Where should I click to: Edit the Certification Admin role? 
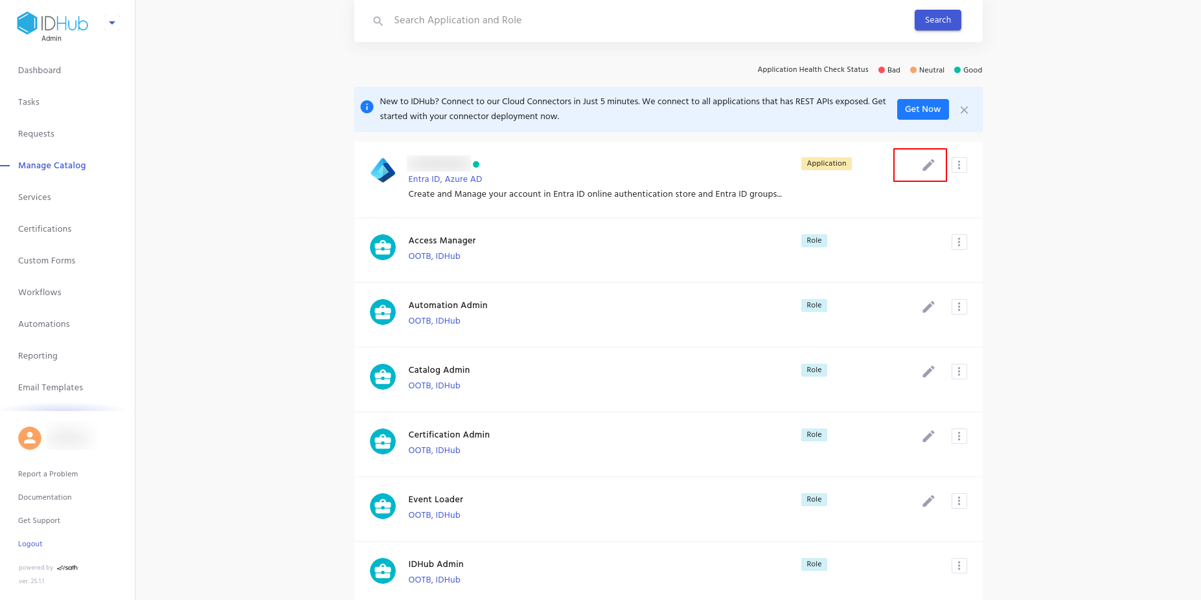click(x=928, y=436)
